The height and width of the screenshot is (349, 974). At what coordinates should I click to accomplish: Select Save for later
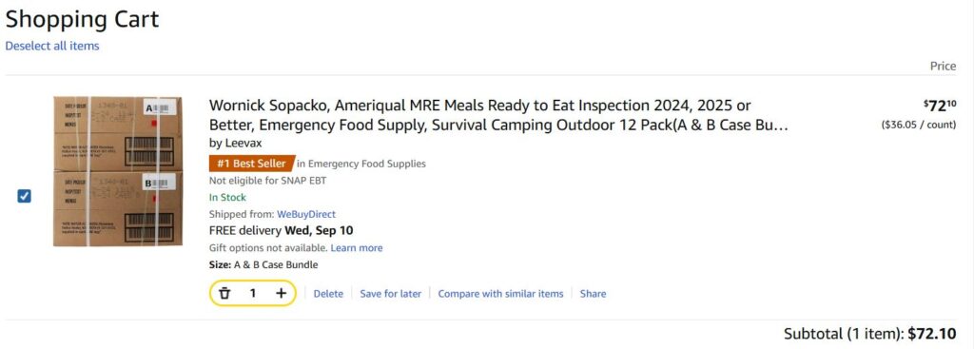click(391, 294)
